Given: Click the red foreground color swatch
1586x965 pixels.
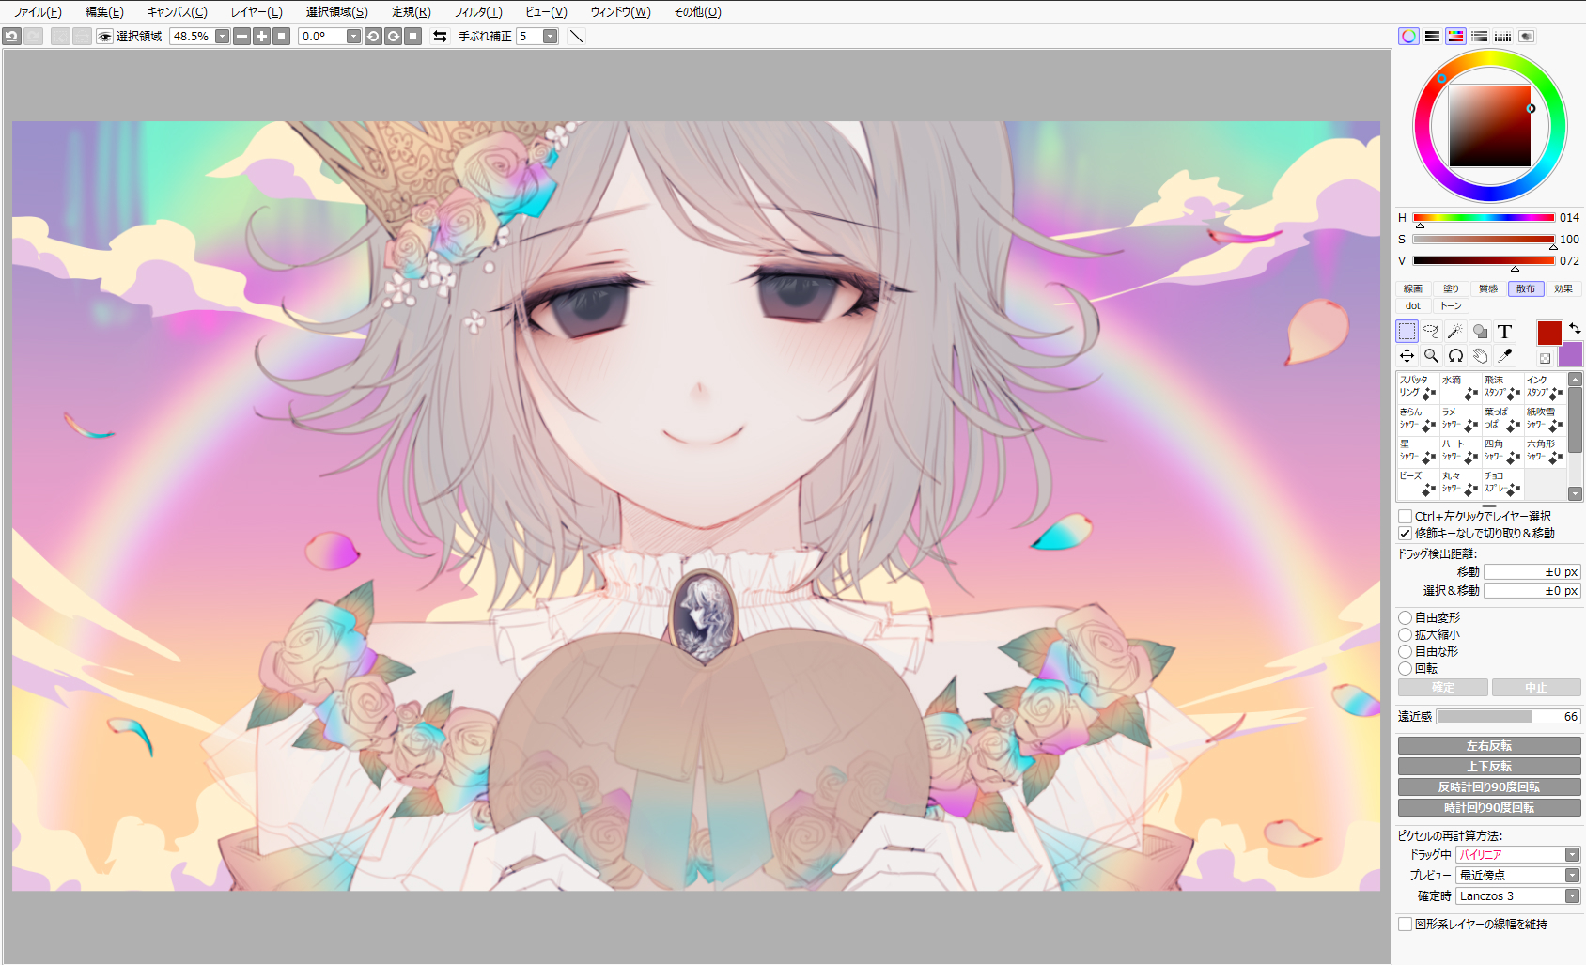Looking at the screenshot, I should (x=1549, y=333).
